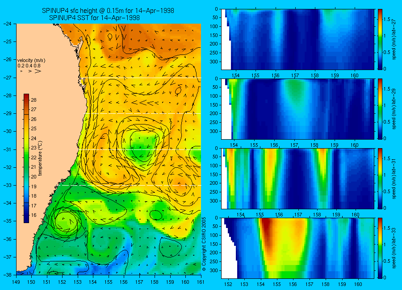Click the subtitle 'SPINUP4 SST for 14-Apr-1998'

(x=94, y=18)
